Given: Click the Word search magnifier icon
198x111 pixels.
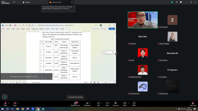Looking at the screenshot, I should (x=96, y=25).
